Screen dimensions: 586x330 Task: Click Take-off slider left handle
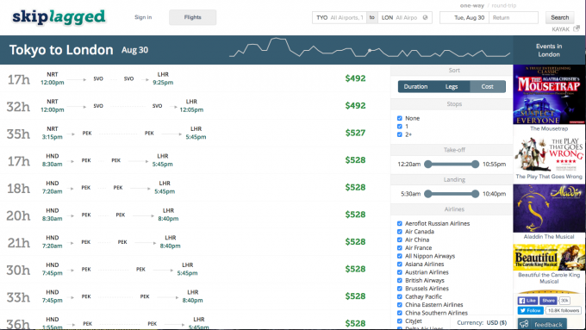tap(428, 164)
